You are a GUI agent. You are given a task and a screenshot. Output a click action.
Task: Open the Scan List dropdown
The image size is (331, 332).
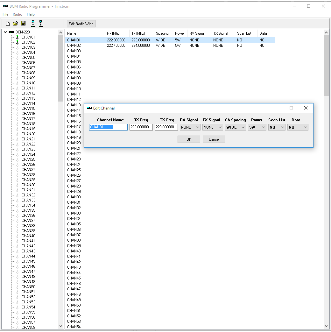(x=277, y=127)
